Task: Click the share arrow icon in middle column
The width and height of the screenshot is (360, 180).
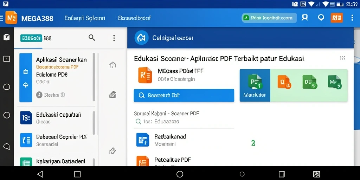Action: pos(112,151)
